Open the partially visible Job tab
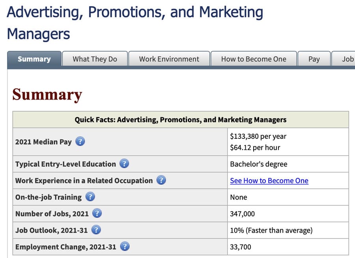355x258 pixels. point(346,59)
